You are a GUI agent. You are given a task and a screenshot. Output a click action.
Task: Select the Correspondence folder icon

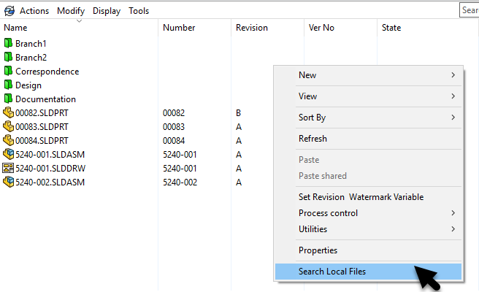(9, 72)
